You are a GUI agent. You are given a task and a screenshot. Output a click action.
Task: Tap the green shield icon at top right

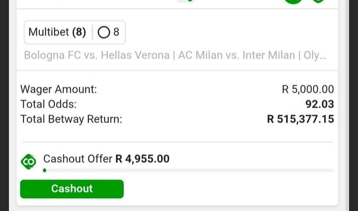(x=318, y=1)
